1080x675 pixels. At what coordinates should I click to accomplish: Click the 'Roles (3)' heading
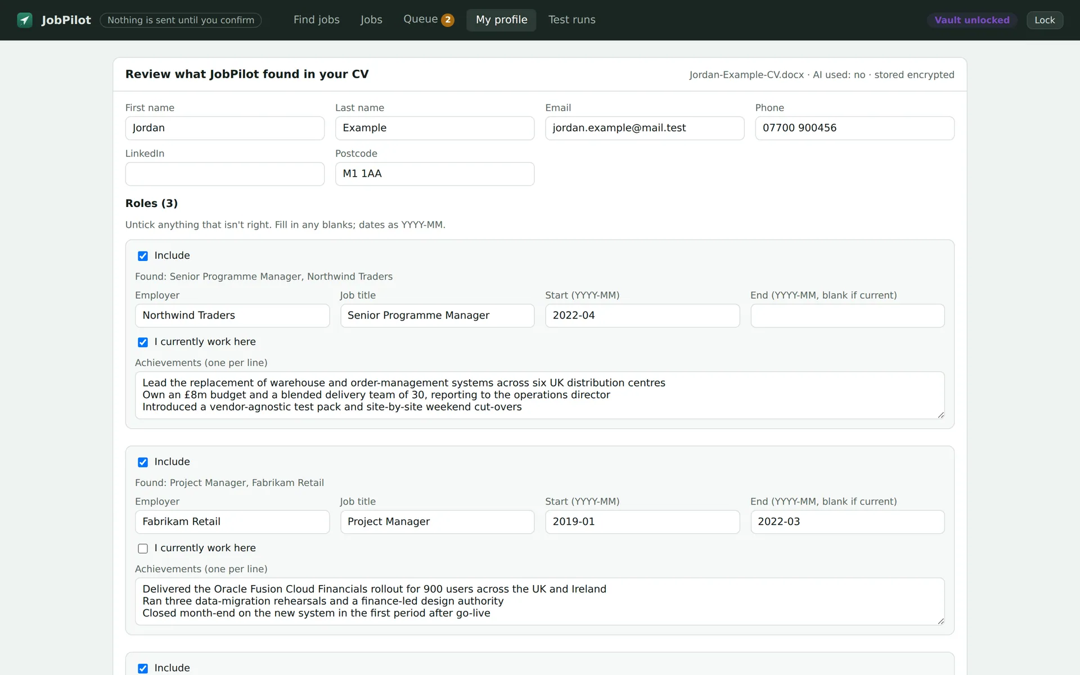click(x=151, y=204)
